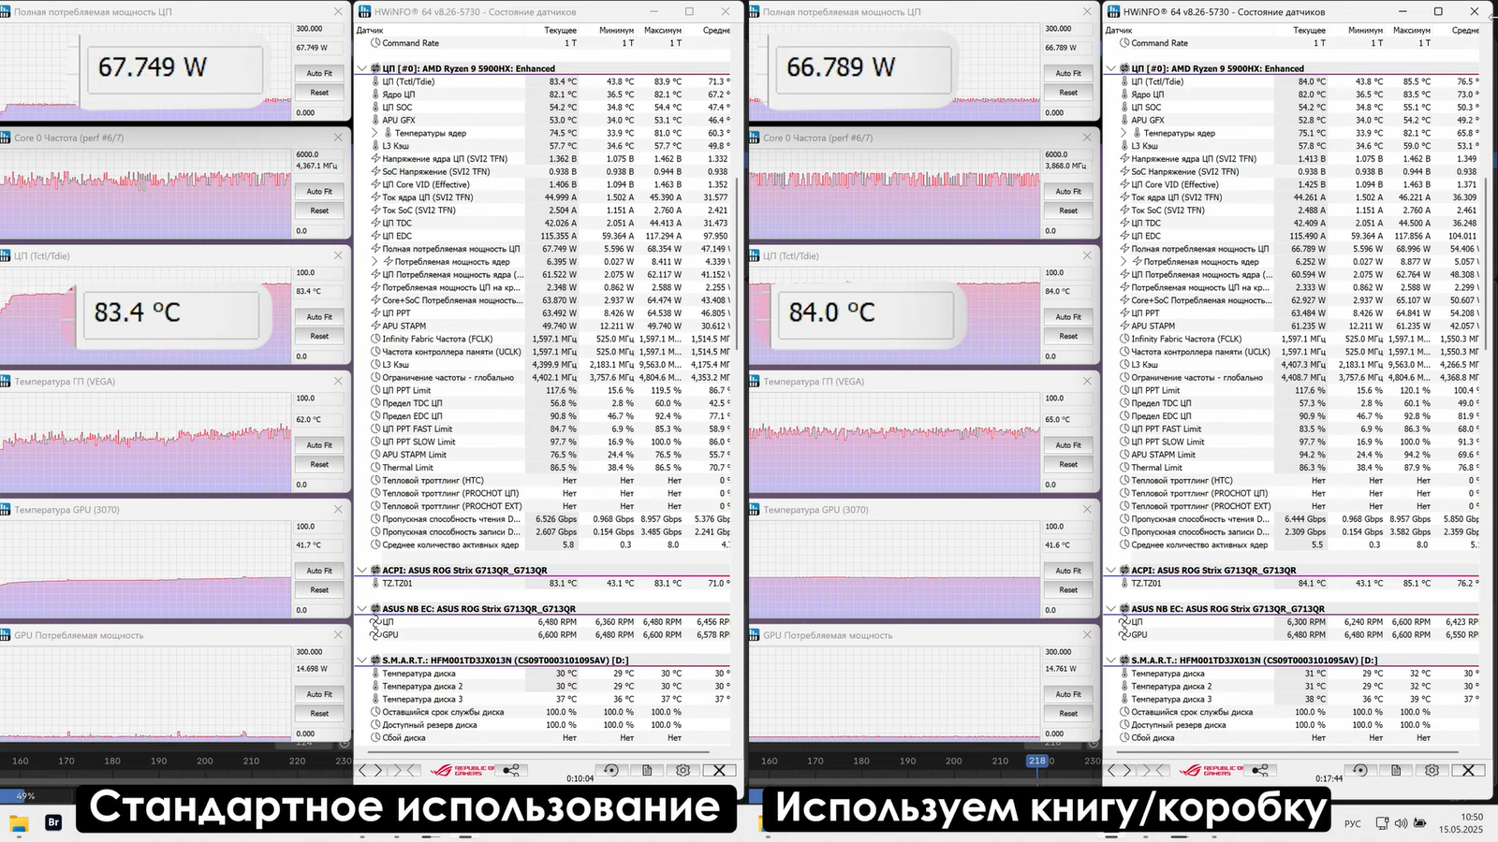
Task: Collapse S.M.A.R.T. disk section in left window
Action: (x=362, y=660)
